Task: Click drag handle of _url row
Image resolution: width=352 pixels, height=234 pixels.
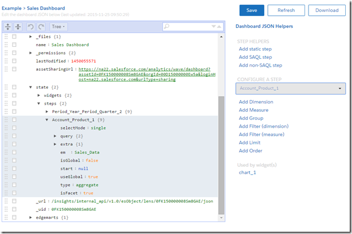Action: tap(6, 201)
